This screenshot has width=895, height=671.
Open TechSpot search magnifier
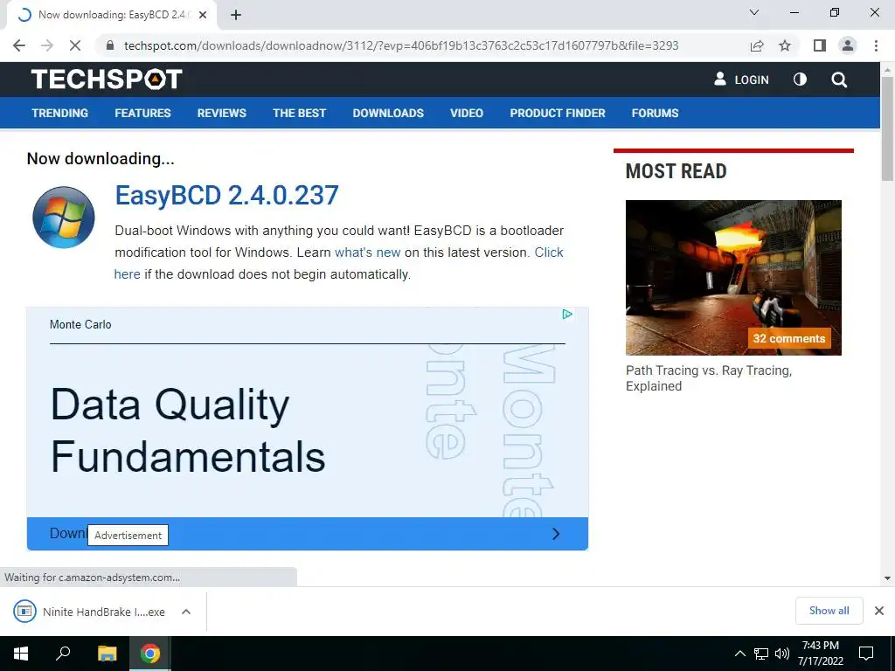point(839,80)
